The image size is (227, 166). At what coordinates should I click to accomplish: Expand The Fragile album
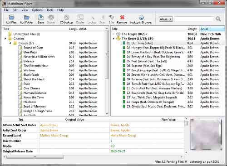tap(113, 34)
